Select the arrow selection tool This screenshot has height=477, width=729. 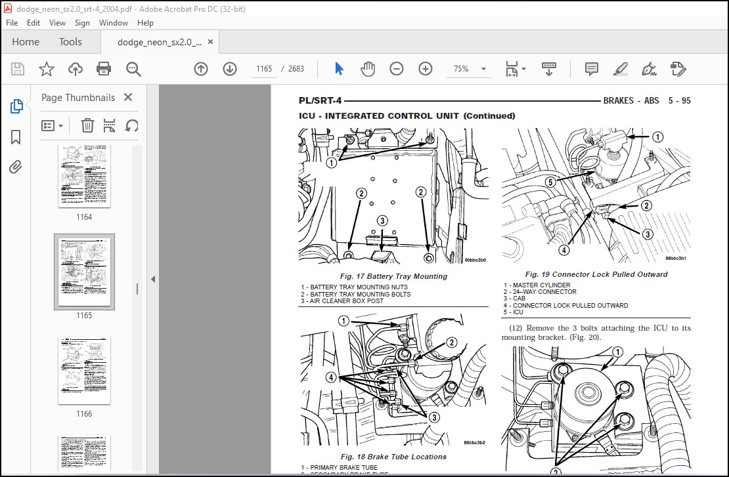[x=339, y=69]
